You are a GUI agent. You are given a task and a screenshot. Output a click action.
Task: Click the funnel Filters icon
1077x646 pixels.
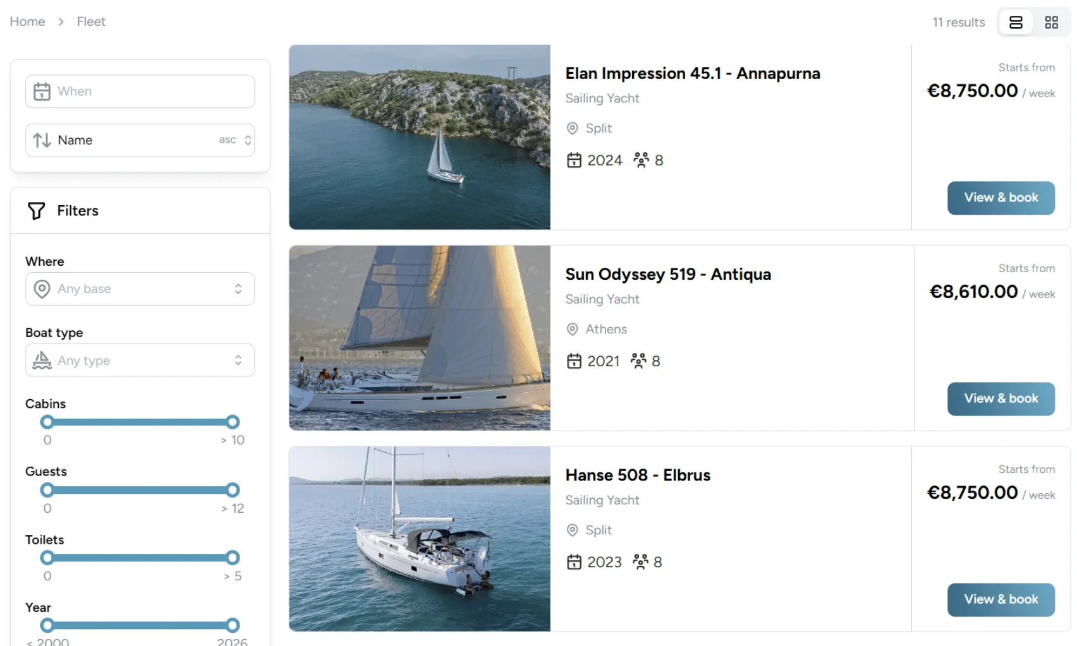tap(36, 211)
